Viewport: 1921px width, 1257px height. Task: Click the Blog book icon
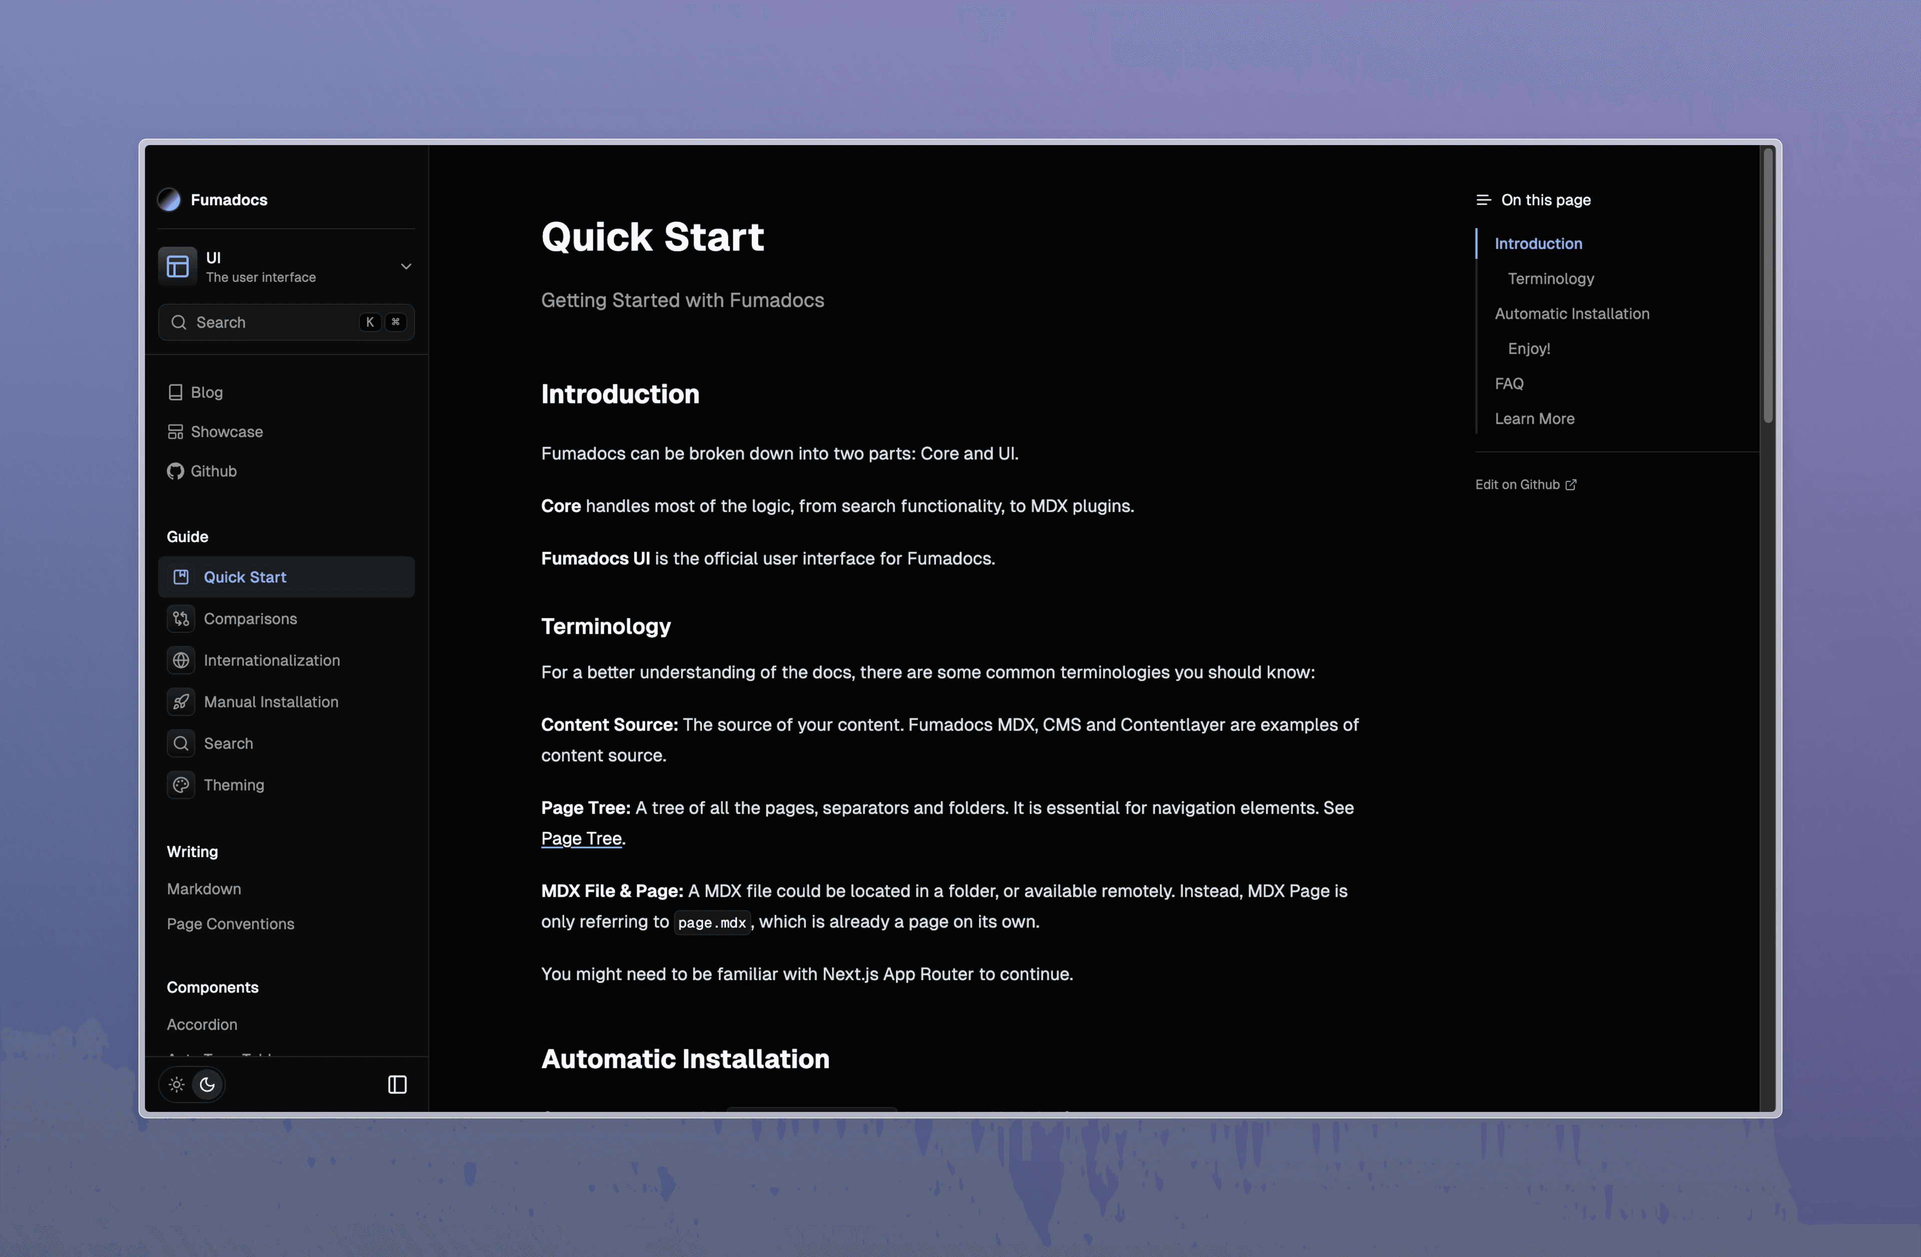tap(175, 392)
